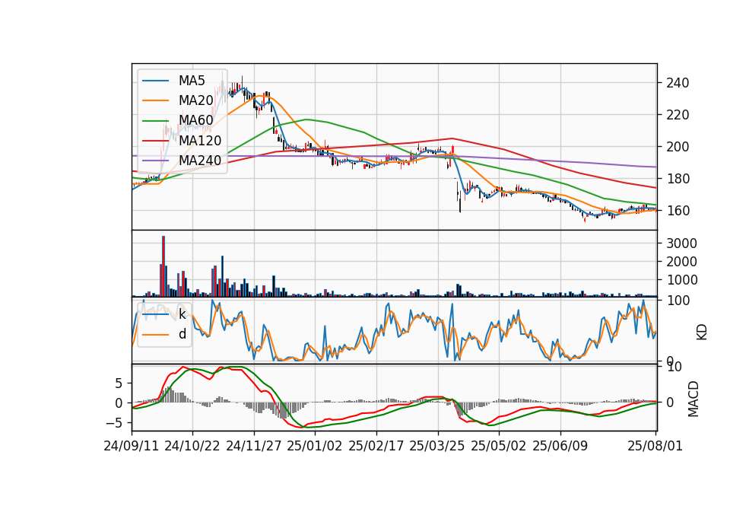Click the 25/06/09 date tick label
The height and width of the screenshot is (525, 730).
click(x=560, y=446)
